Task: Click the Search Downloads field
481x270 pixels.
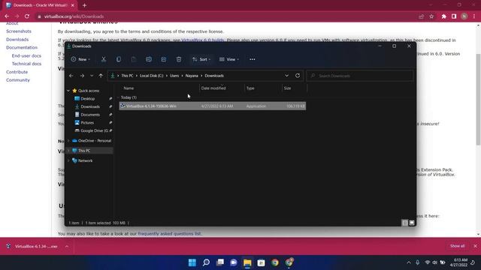Action: click(x=360, y=76)
